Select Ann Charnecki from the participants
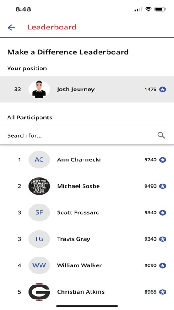The image size is (174, 310). (87, 160)
